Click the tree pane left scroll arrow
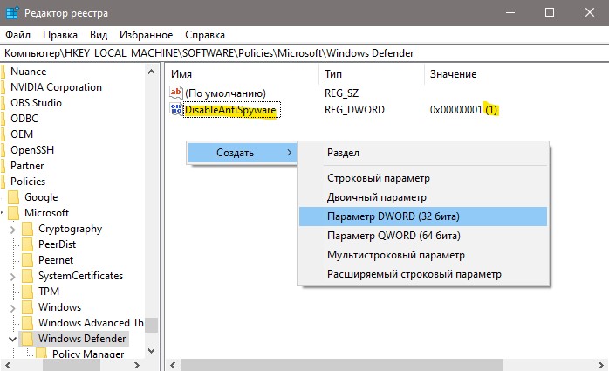The height and width of the screenshot is (371, 609). (7, 365)
